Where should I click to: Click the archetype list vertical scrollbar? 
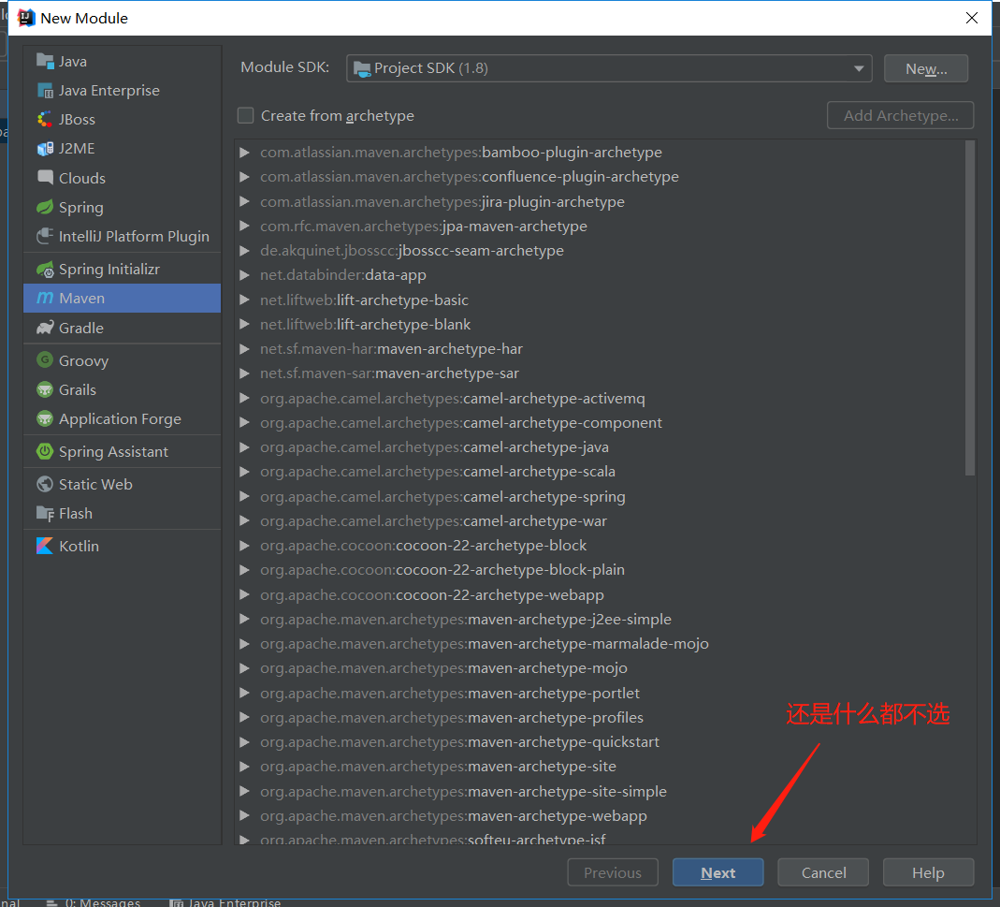tap(970, 308)
